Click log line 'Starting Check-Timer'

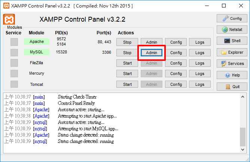pos(77,97)
